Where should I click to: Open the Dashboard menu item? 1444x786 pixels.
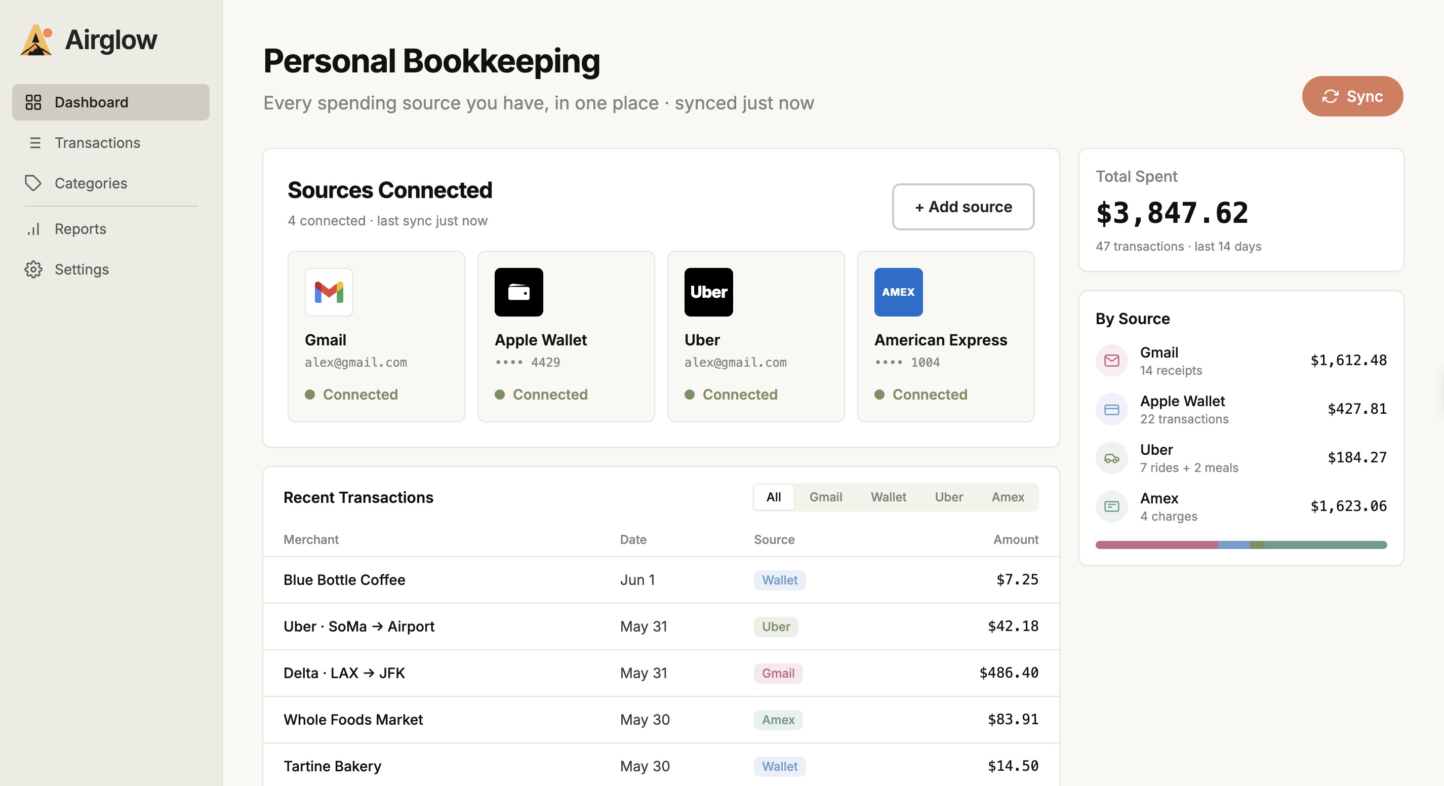click(x=111, y=102)
